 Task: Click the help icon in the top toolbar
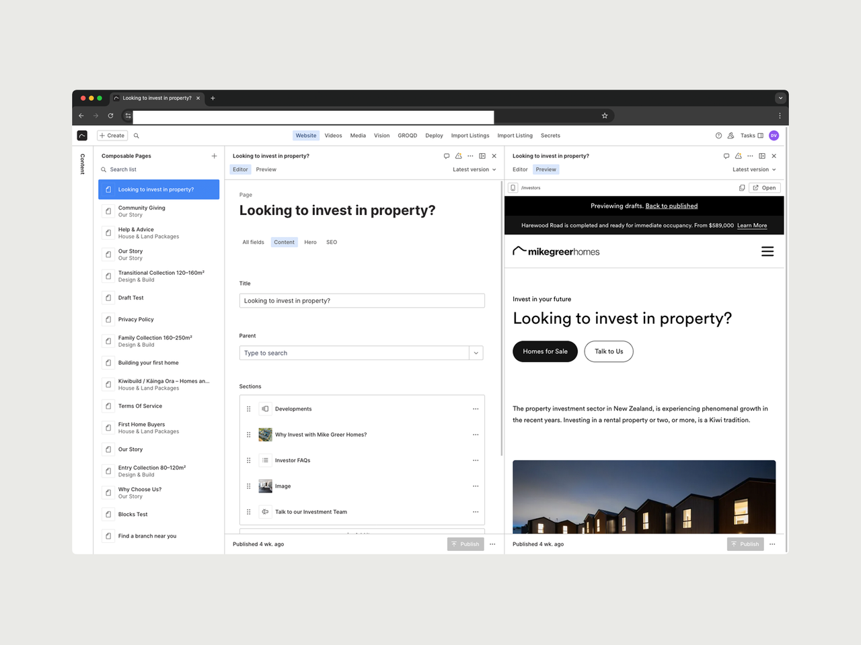coord(718,135)
